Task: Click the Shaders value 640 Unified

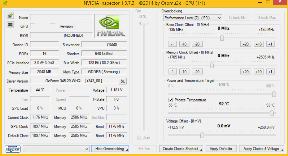Action: 104,53
